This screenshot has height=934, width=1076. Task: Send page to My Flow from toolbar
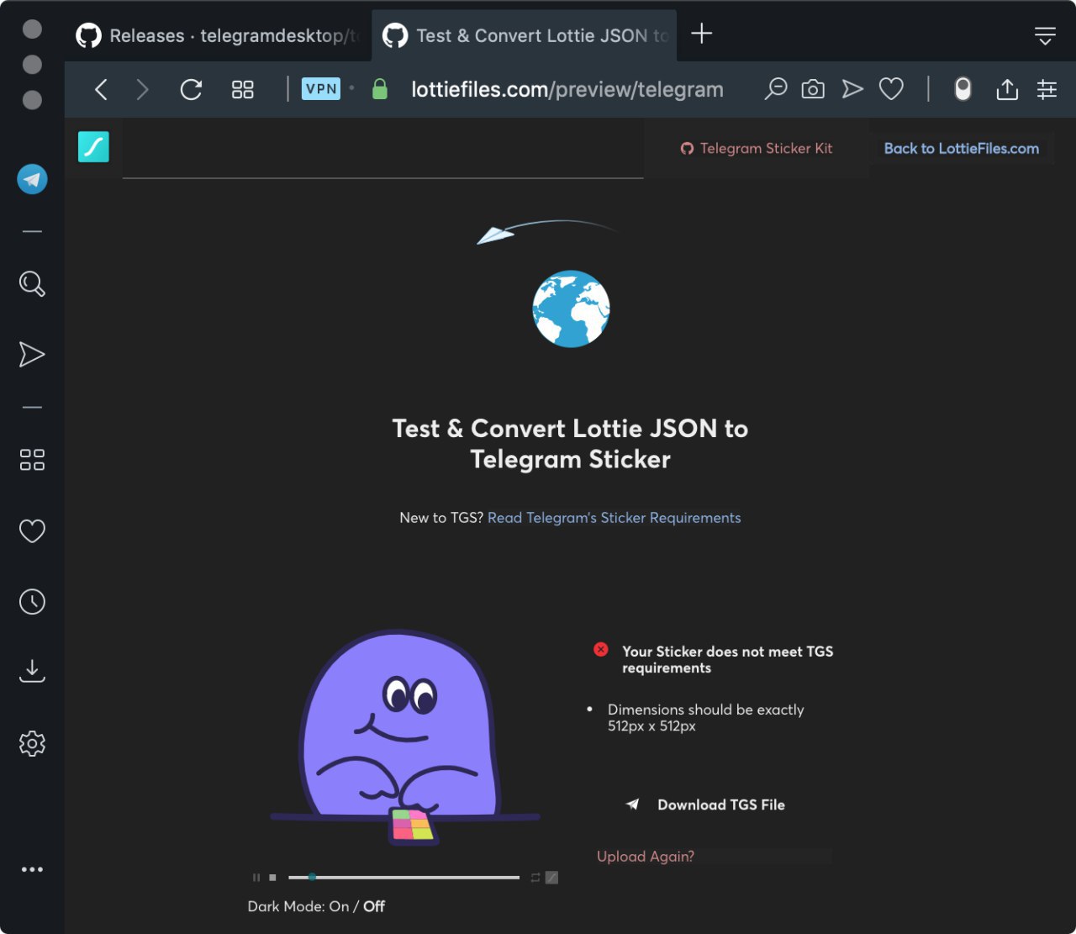point(852,88)
